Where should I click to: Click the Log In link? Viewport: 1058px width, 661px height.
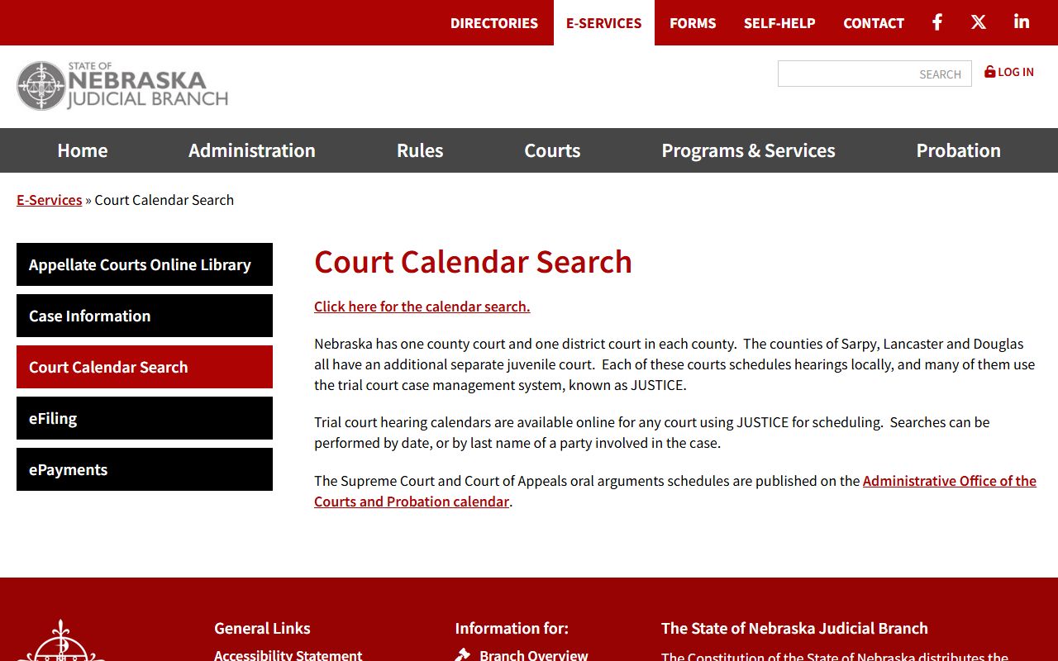click(1009, 72)
